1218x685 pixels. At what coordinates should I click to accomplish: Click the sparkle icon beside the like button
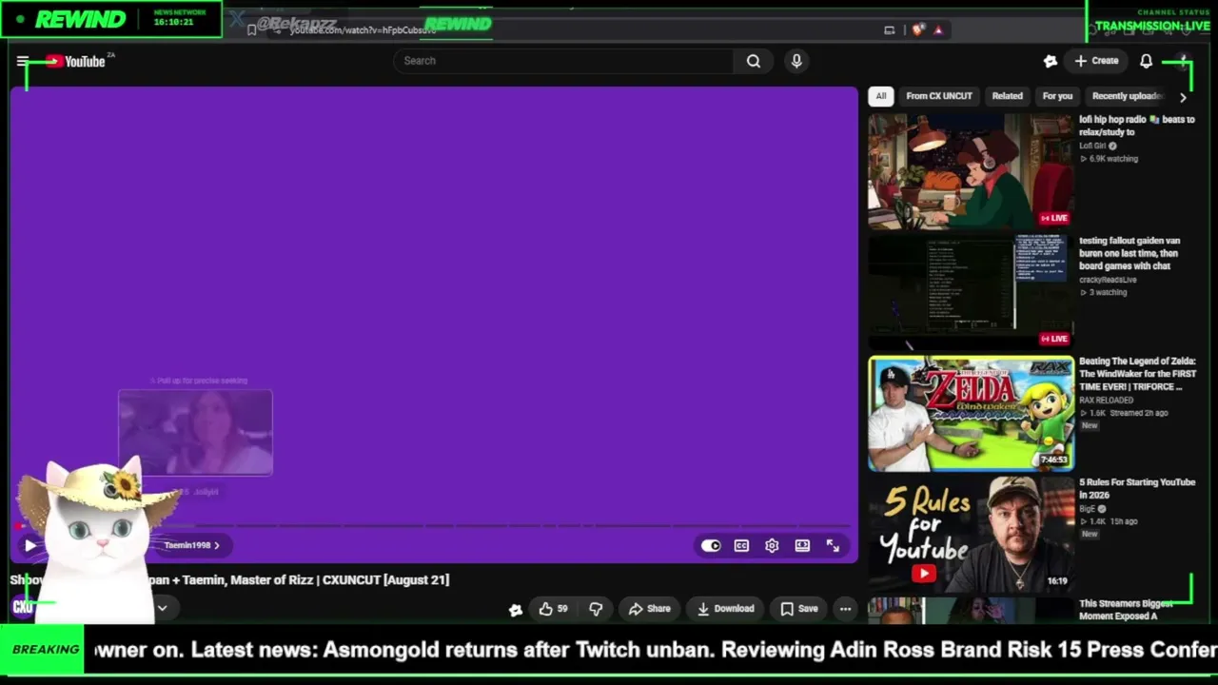click(515, 610)
